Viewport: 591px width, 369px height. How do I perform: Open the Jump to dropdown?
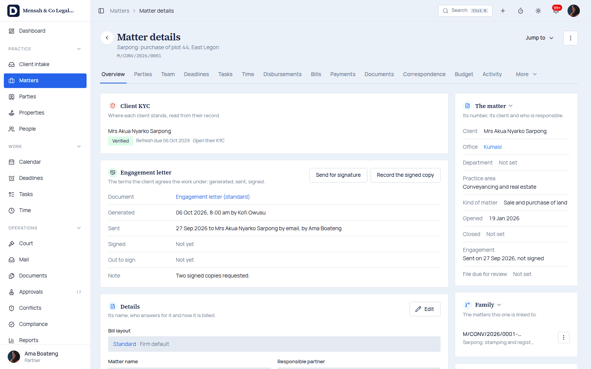pyautogui.click(x=539, y=38)
